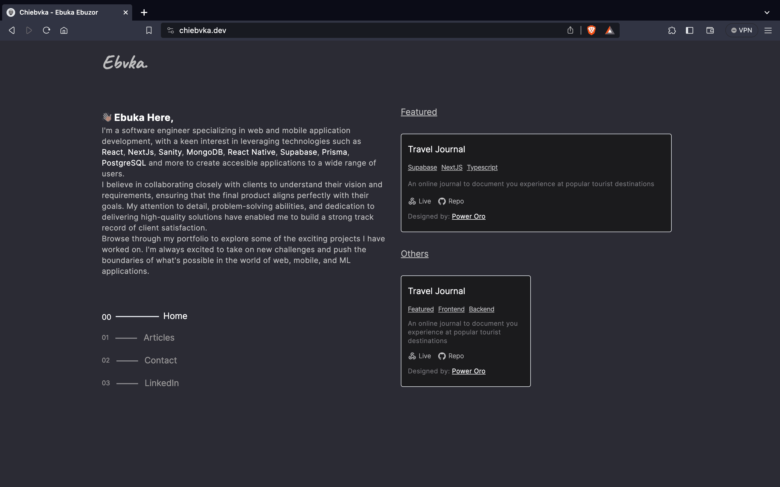
Task: Reload the current page
Action: [46, 30]
